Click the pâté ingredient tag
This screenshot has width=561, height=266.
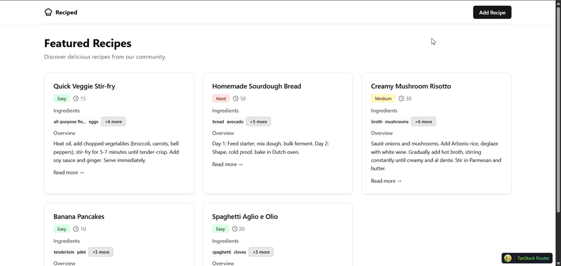click(81, 252)
